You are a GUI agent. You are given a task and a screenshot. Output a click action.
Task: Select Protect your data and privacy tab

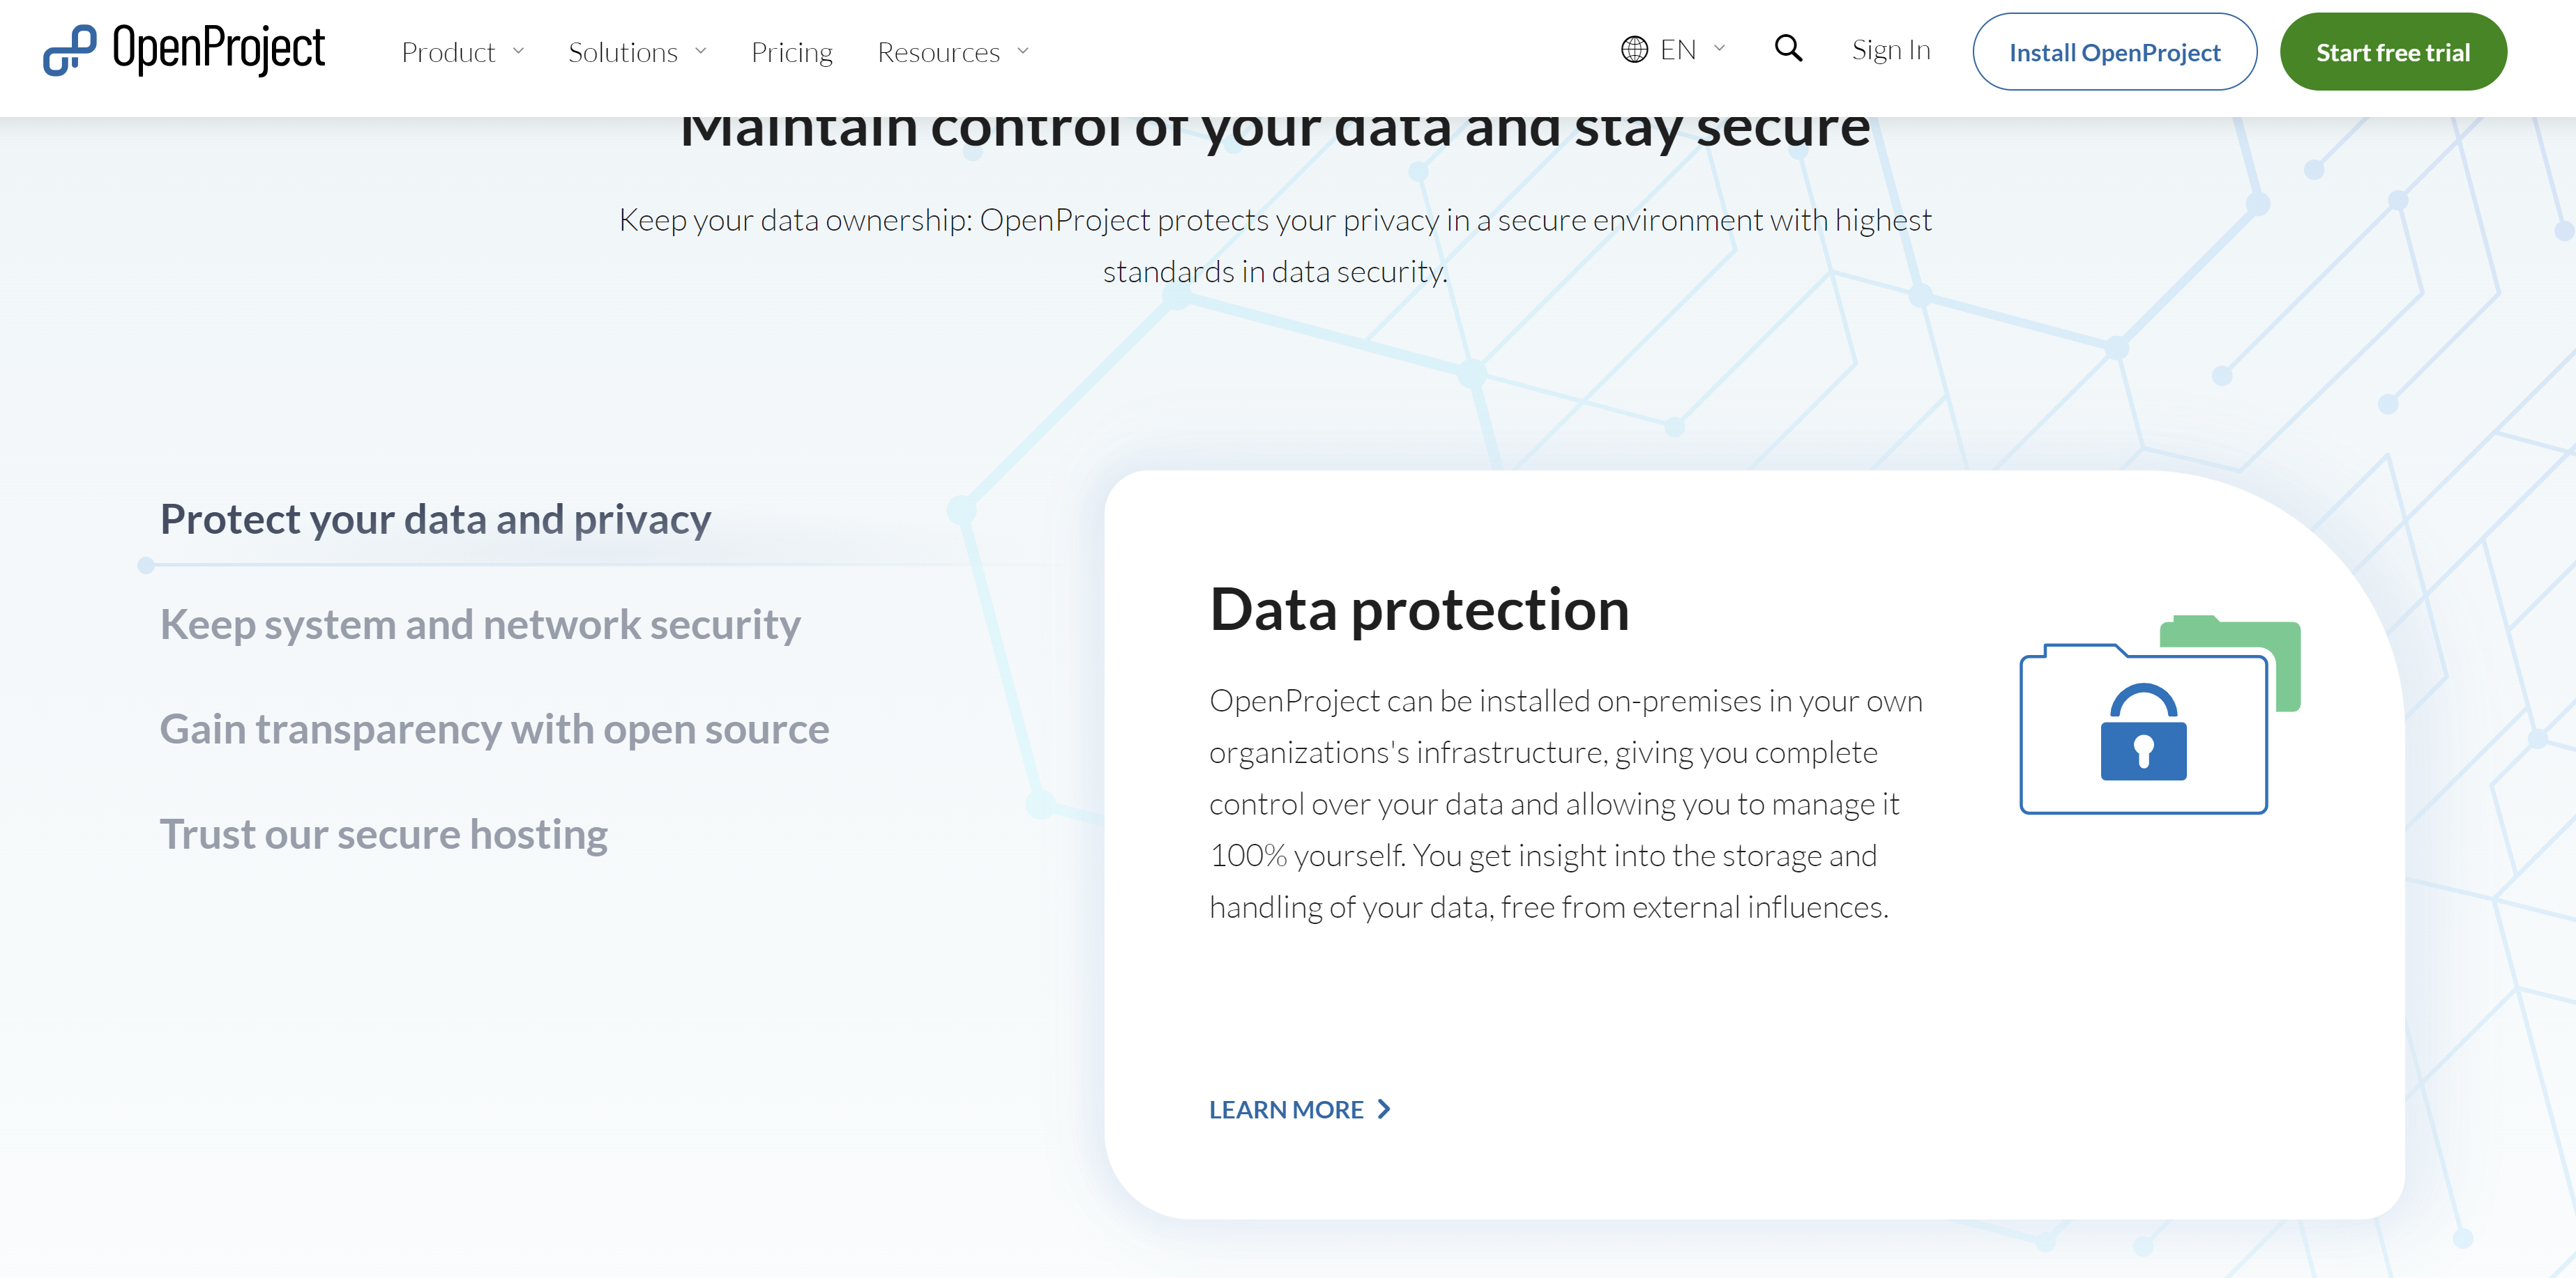(435, 520)
